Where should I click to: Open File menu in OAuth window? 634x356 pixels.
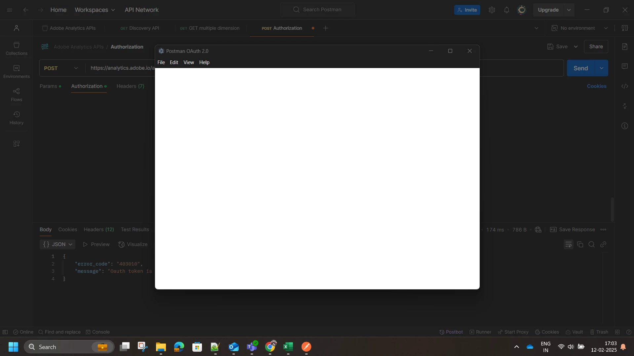(x=161, y=62)
